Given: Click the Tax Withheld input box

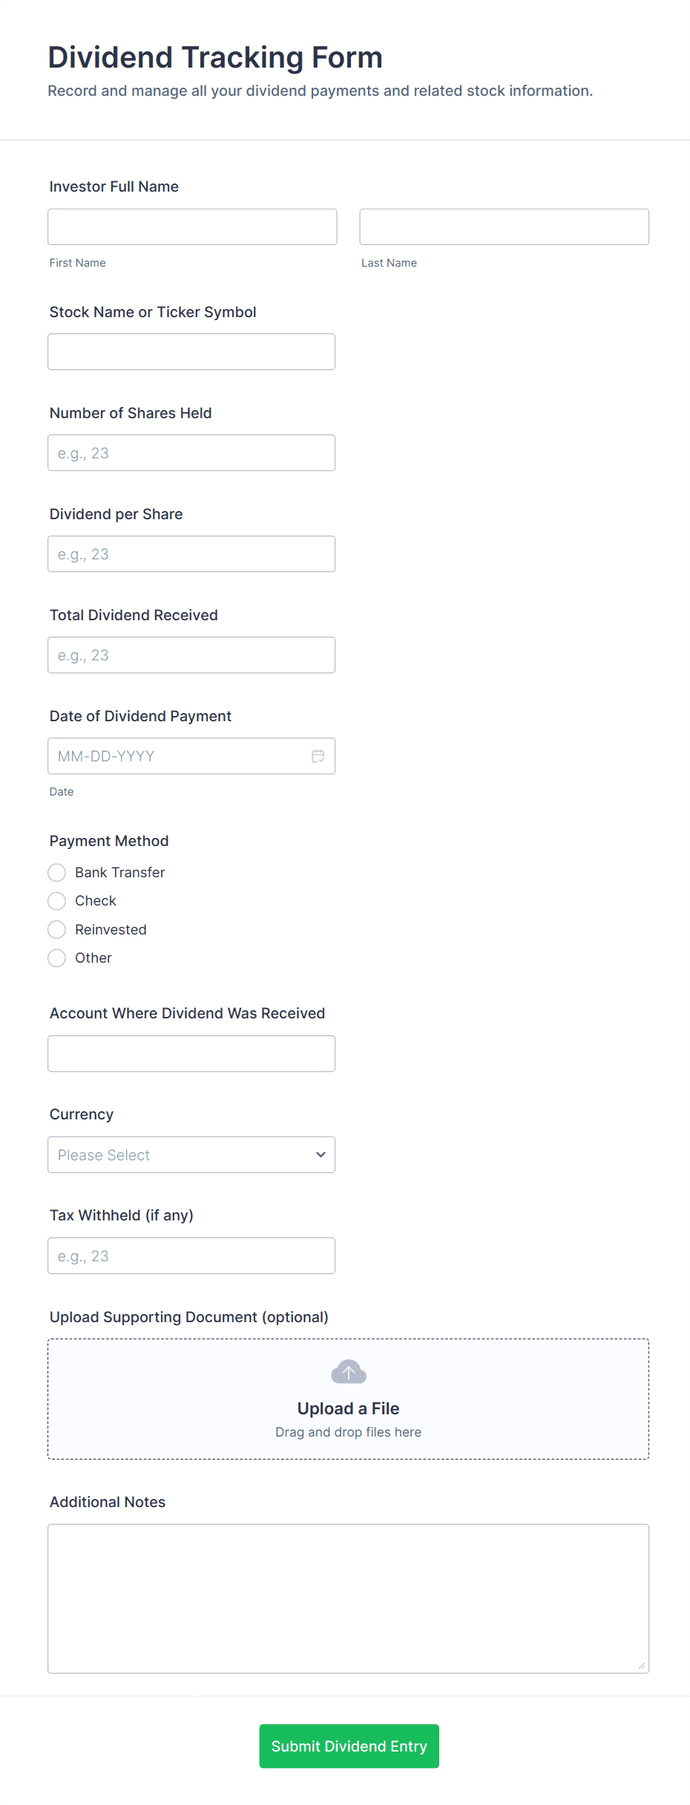Looking at the screenshot, I should [x=191, y=1256].
